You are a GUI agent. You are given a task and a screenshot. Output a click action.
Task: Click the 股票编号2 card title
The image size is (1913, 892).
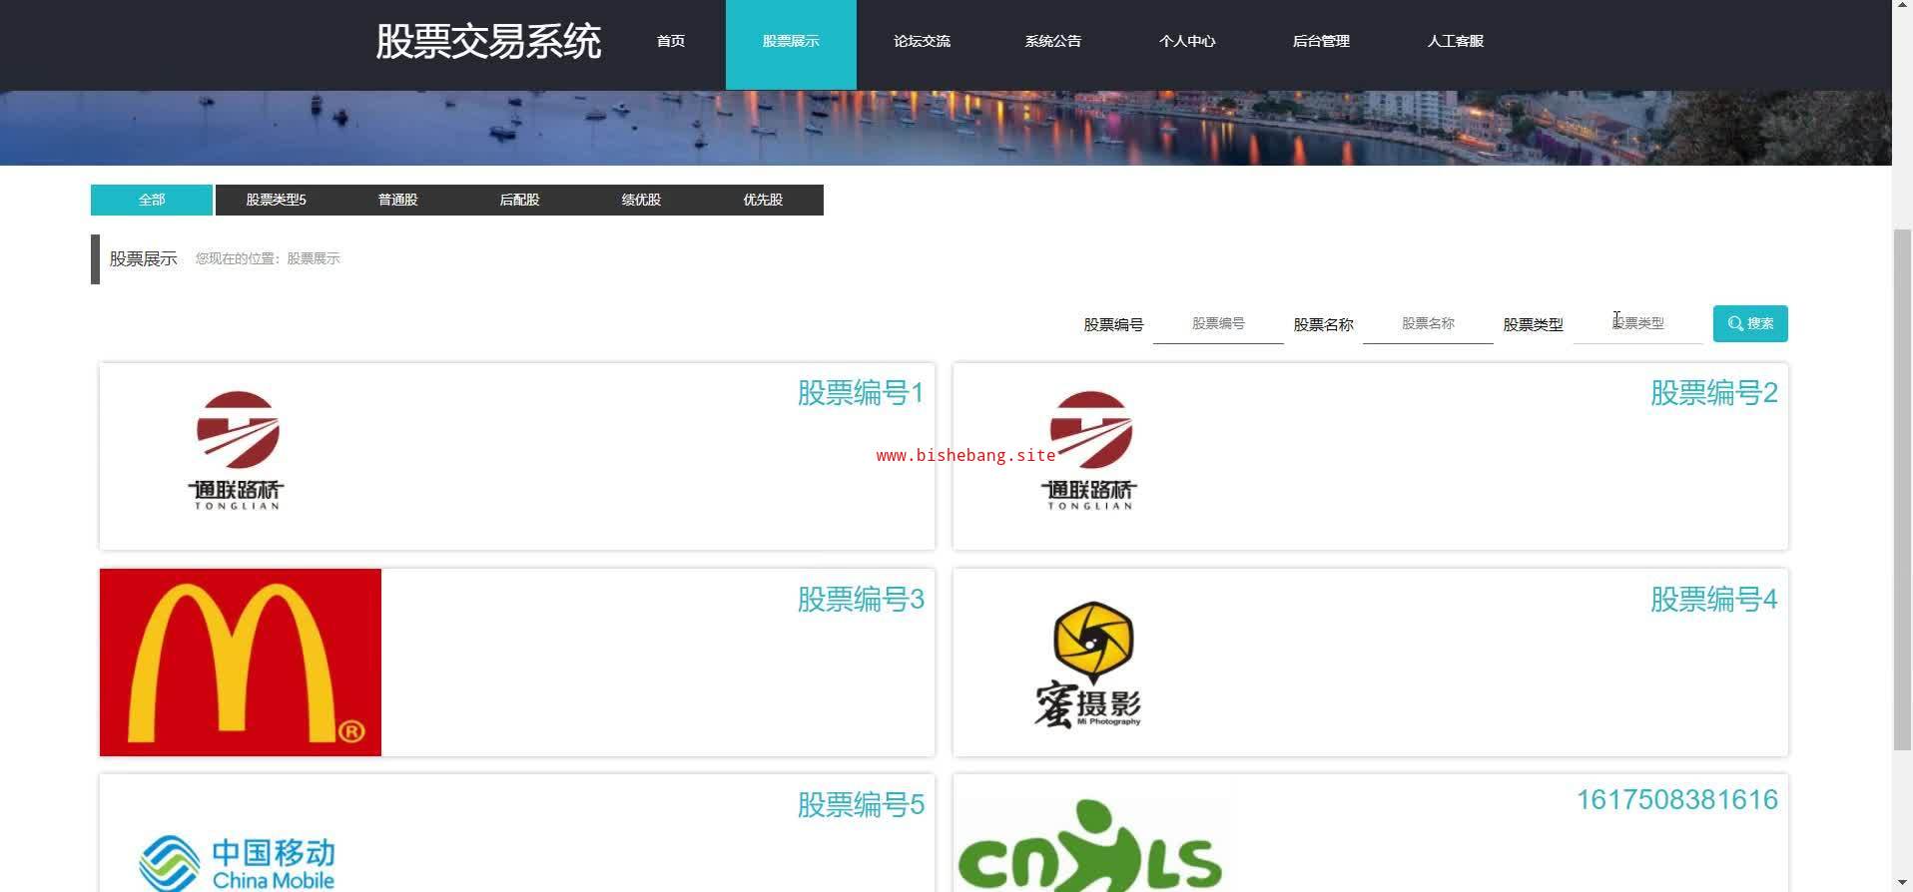(1713, 393)
